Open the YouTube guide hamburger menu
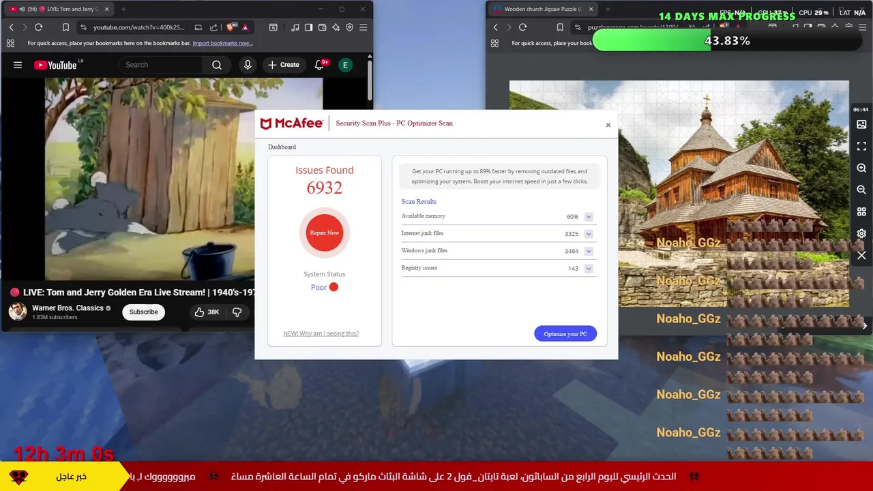 (x=18, y=65)
